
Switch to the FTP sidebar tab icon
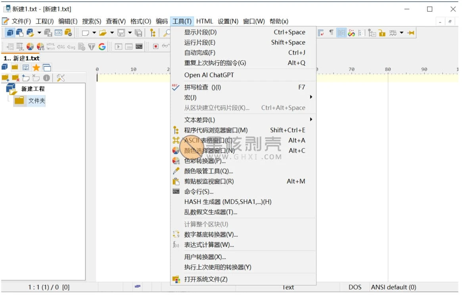(x=26, y=67)
